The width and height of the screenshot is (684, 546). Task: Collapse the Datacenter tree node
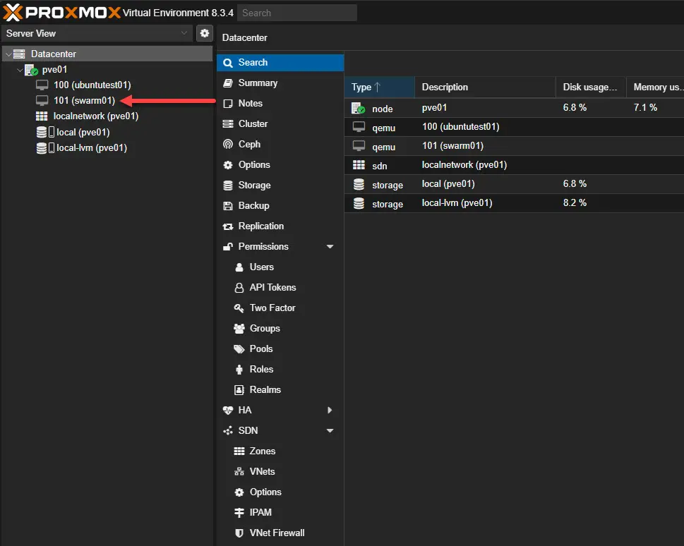click(x=8, y=54)
